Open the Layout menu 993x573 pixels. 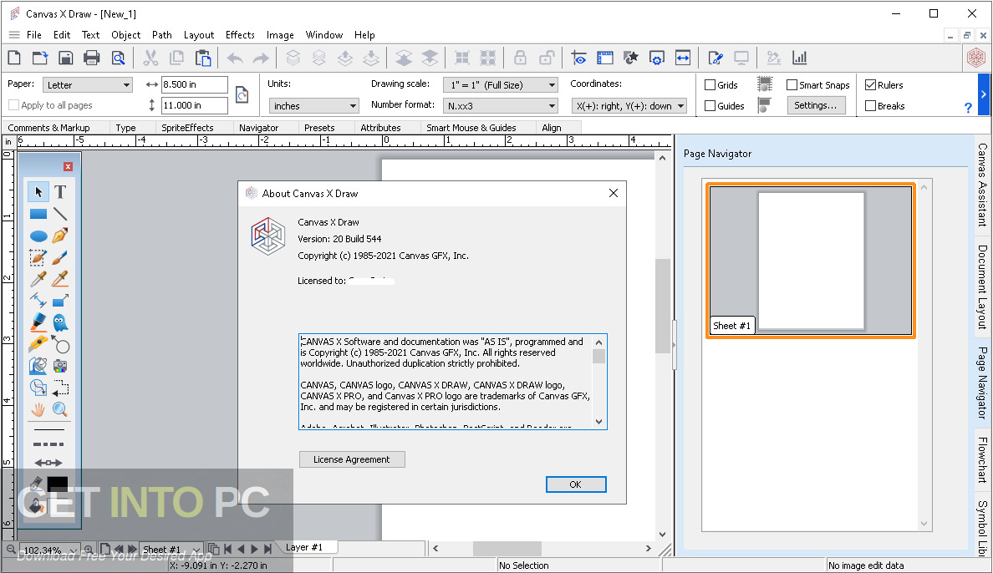pos(199,35)
